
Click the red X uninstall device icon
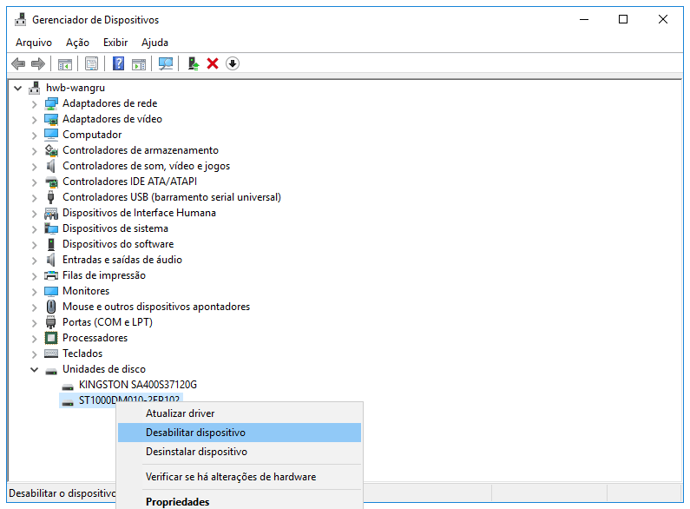[213, 63]
